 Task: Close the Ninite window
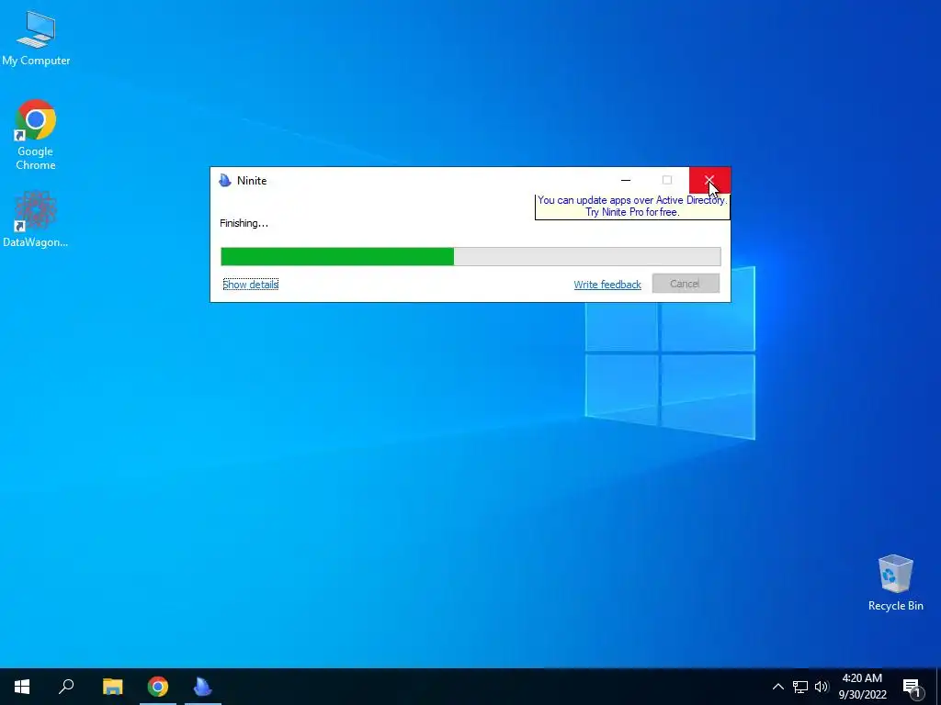pyautogui.click(x=709, y=180)
